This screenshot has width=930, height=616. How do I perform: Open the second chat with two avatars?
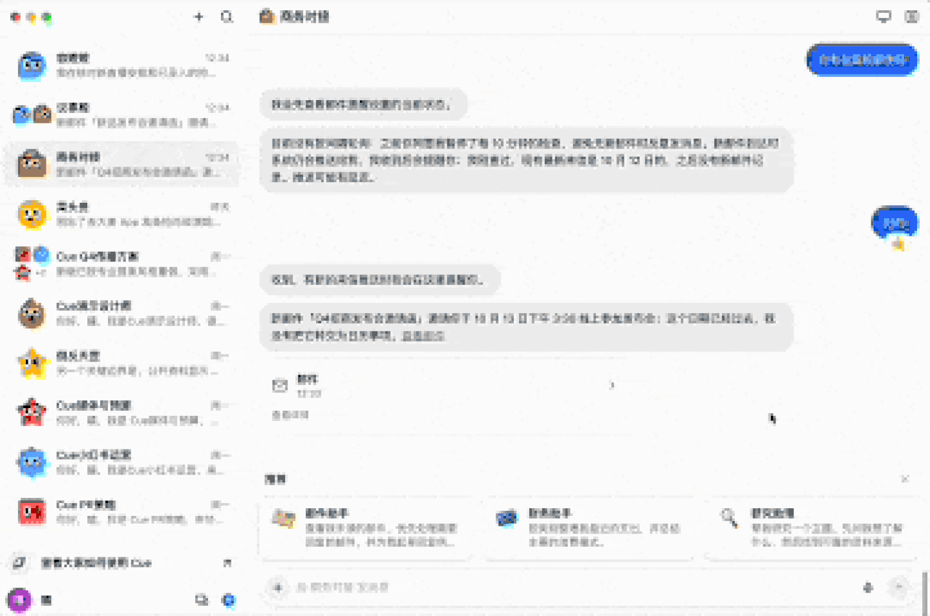coord(122,115)
